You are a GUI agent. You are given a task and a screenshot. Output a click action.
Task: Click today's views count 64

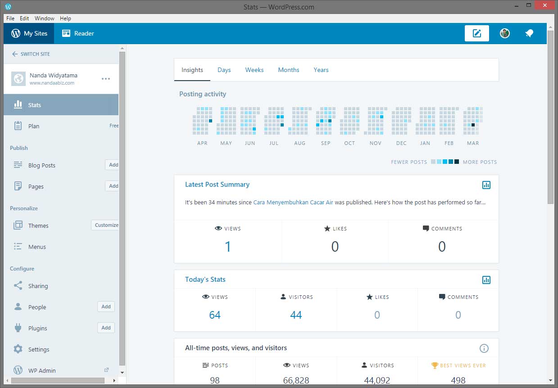point(215,315)
